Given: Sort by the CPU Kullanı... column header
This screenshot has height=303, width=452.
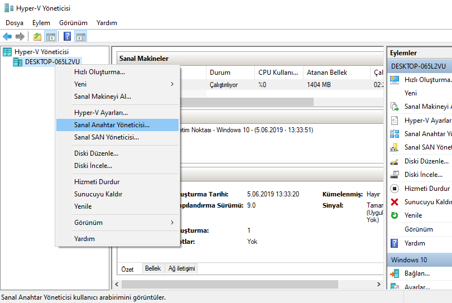Looking at the screenshot, I should (279, 73).
